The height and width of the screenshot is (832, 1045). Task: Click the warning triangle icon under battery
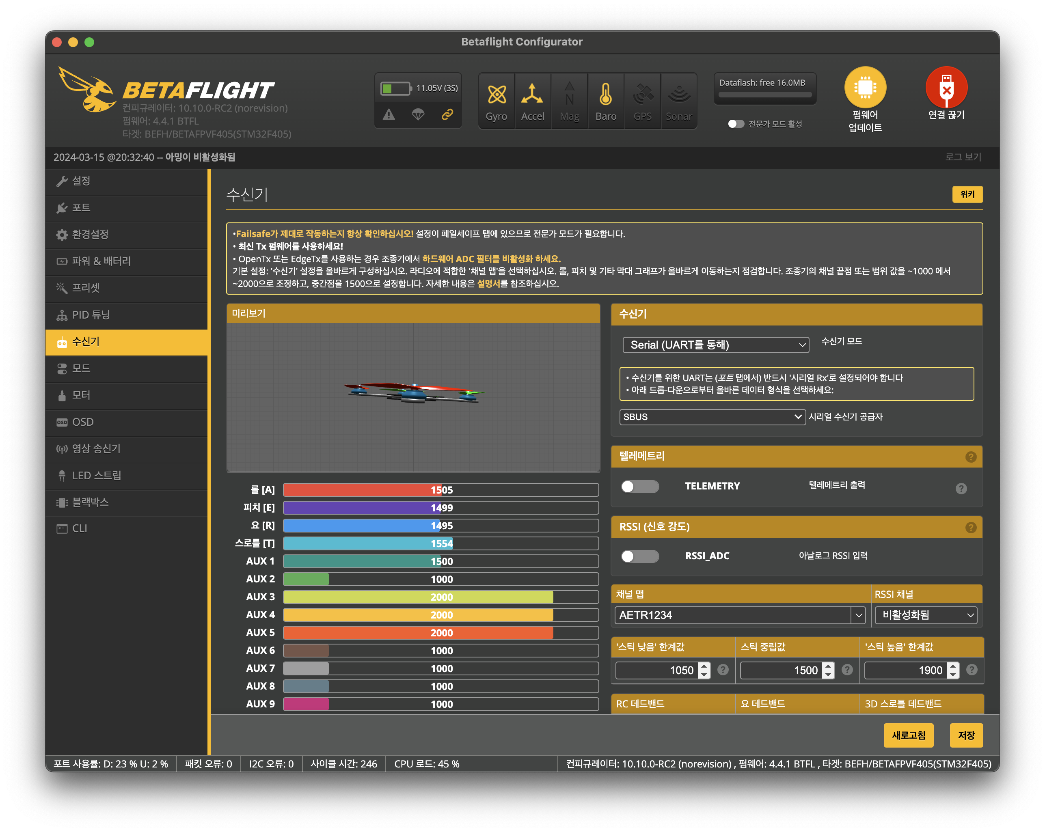pos(389,115)
